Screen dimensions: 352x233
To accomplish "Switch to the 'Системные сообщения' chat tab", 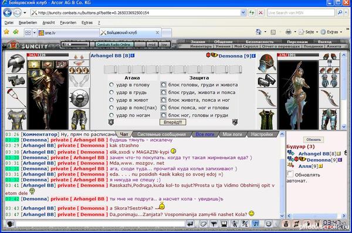I will [x=161, y=134].
